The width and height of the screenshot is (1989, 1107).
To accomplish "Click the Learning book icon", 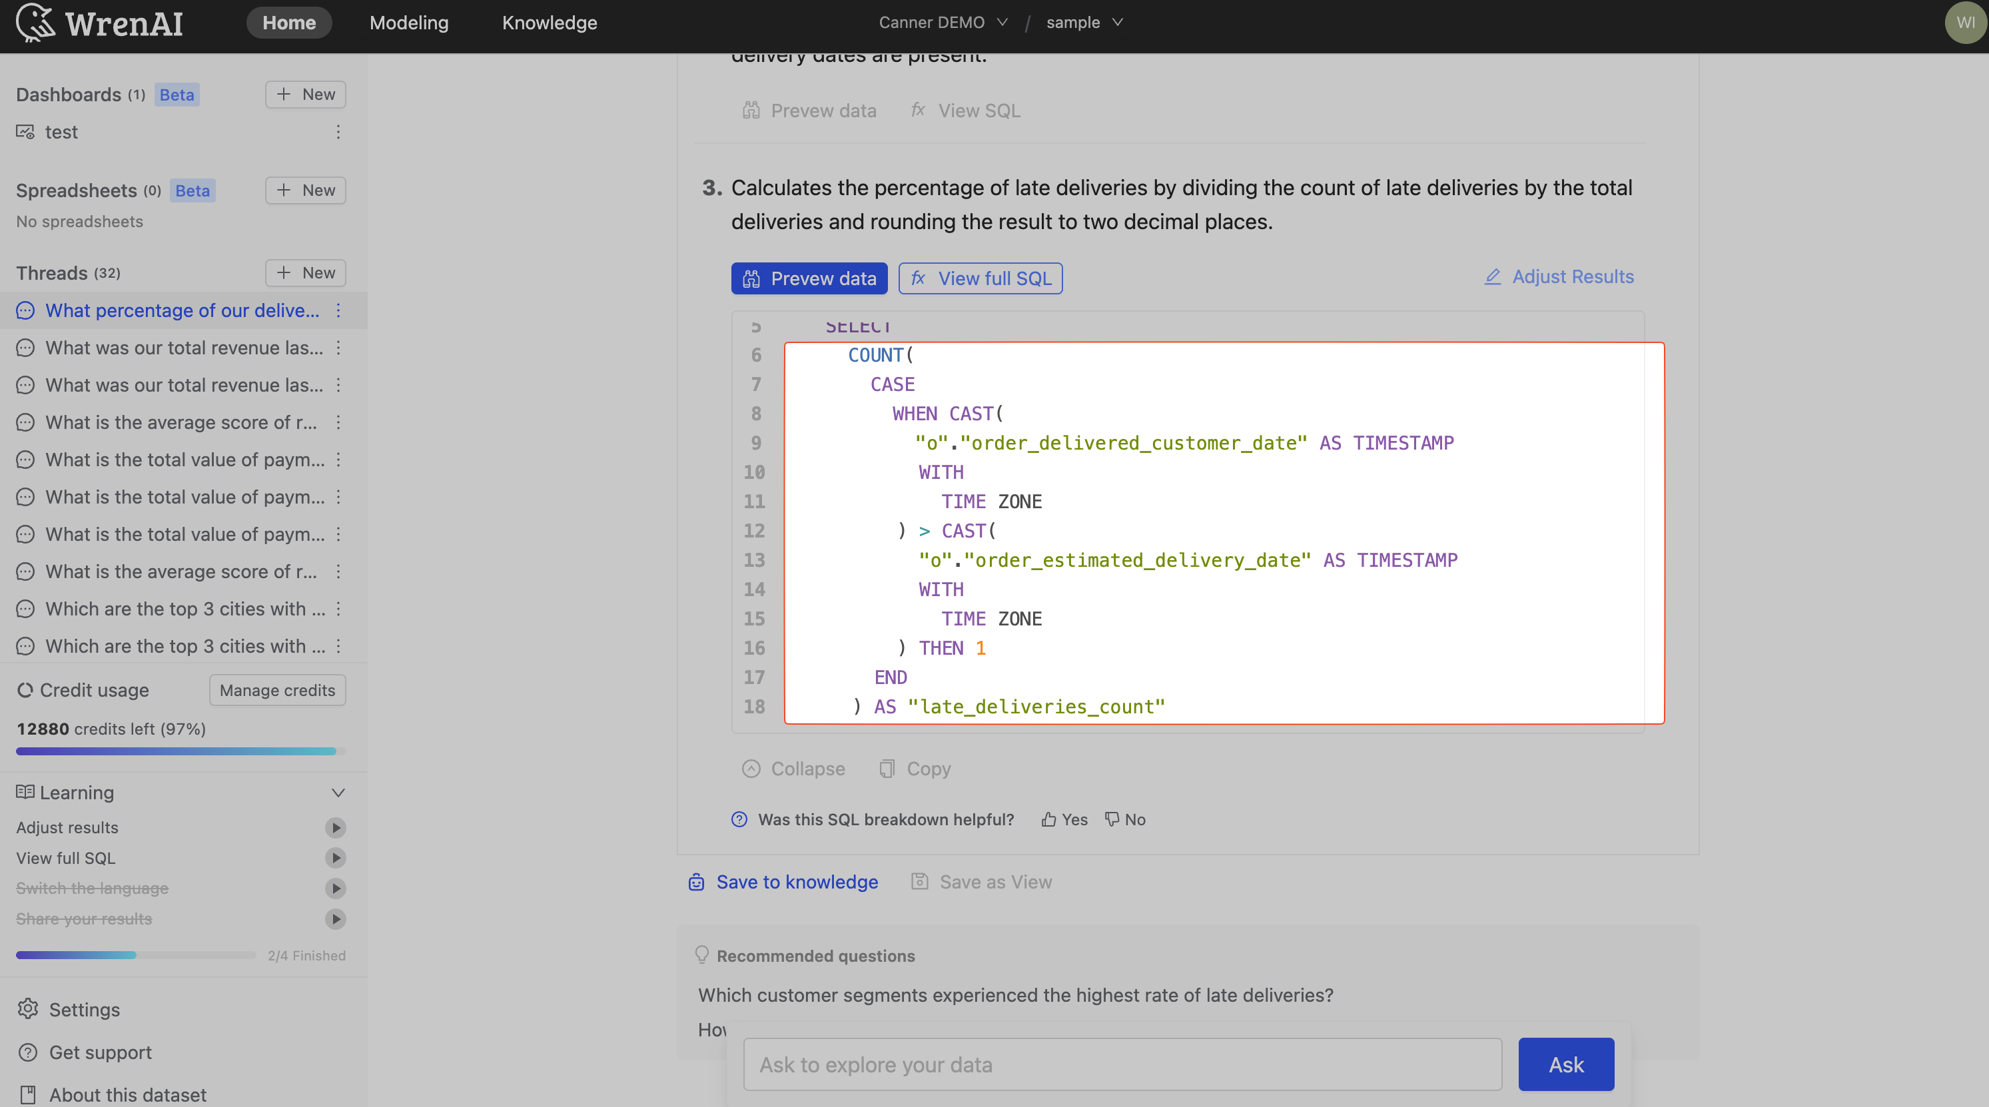I will (25, 792).
